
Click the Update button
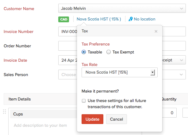(92, 119)
